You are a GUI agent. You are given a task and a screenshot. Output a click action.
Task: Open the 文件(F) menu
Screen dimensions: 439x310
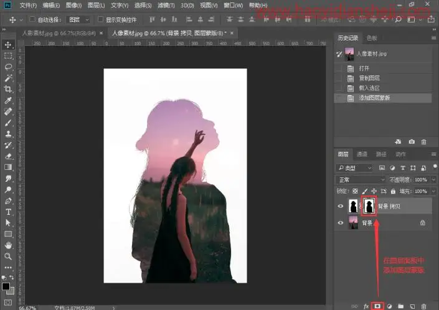tap(28, 6)
